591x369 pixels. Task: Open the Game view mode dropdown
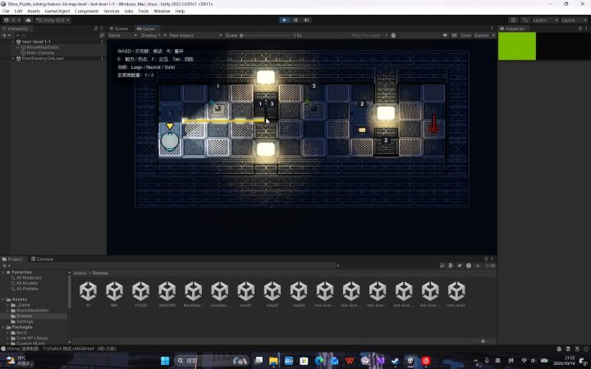click(x=122, y=35)
